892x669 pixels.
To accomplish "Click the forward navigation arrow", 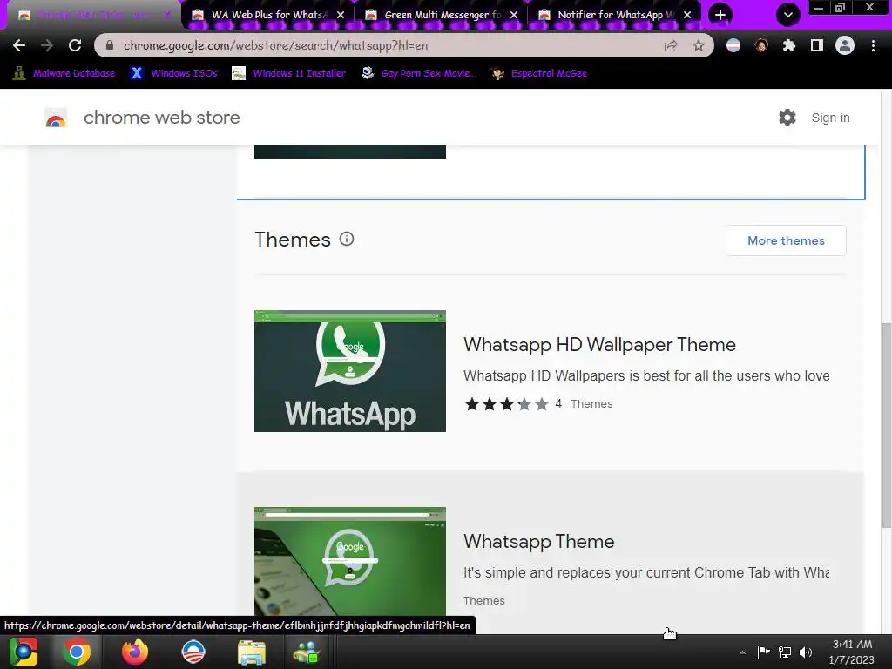I will pyautogui.click(x=47, y=45).
